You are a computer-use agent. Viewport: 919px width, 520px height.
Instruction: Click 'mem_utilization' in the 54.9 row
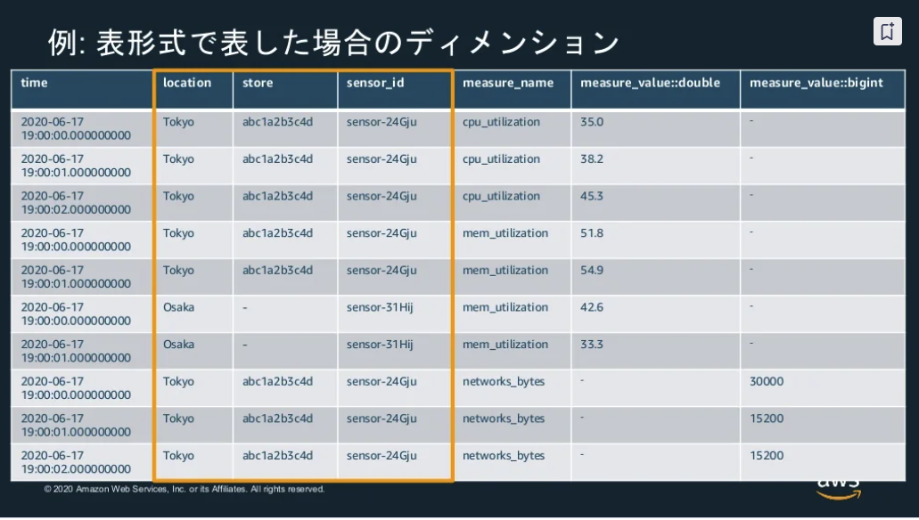(505, 271)
